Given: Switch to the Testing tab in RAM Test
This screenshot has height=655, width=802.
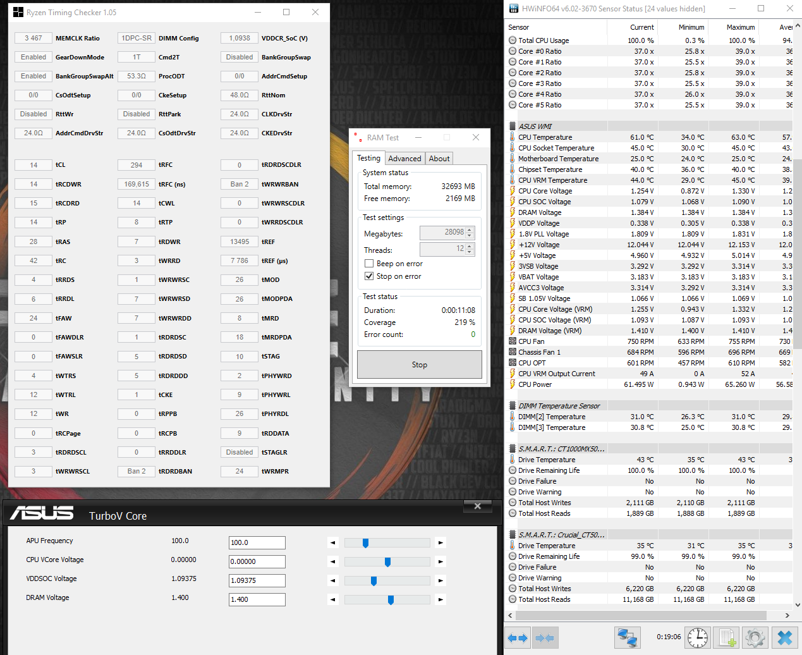Looking at the screenshot, I should (x=368, y=158).
